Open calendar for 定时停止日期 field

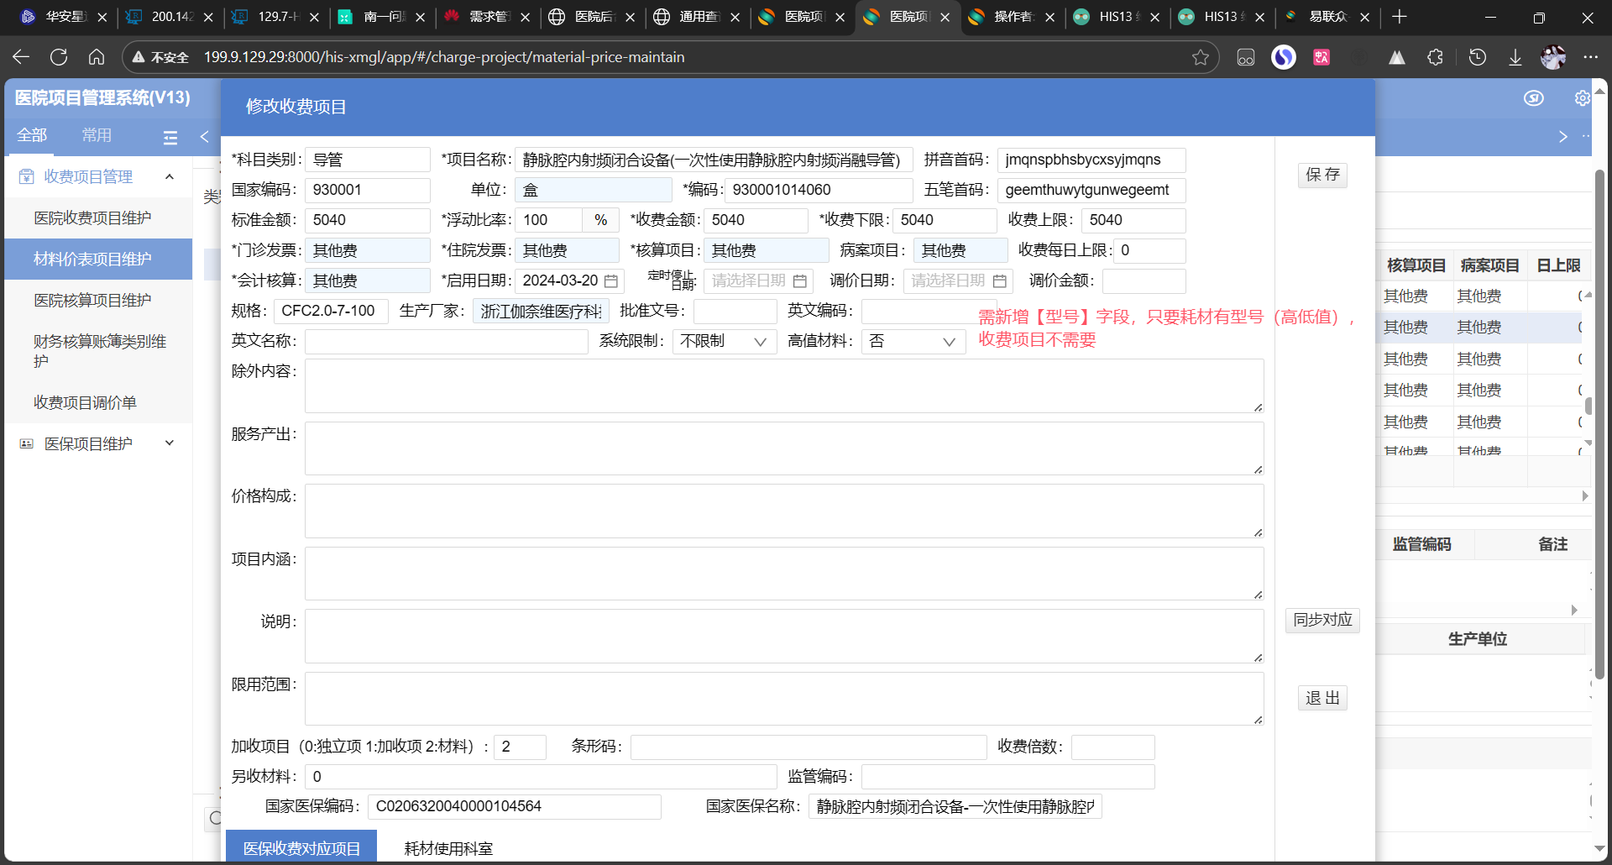coord(800,280)
